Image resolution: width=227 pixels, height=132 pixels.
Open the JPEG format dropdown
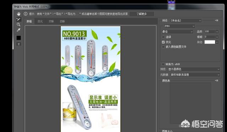point(179,26)
